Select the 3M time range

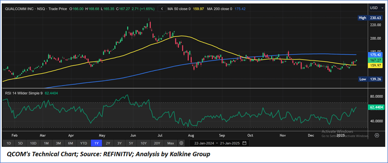(58, 143)
